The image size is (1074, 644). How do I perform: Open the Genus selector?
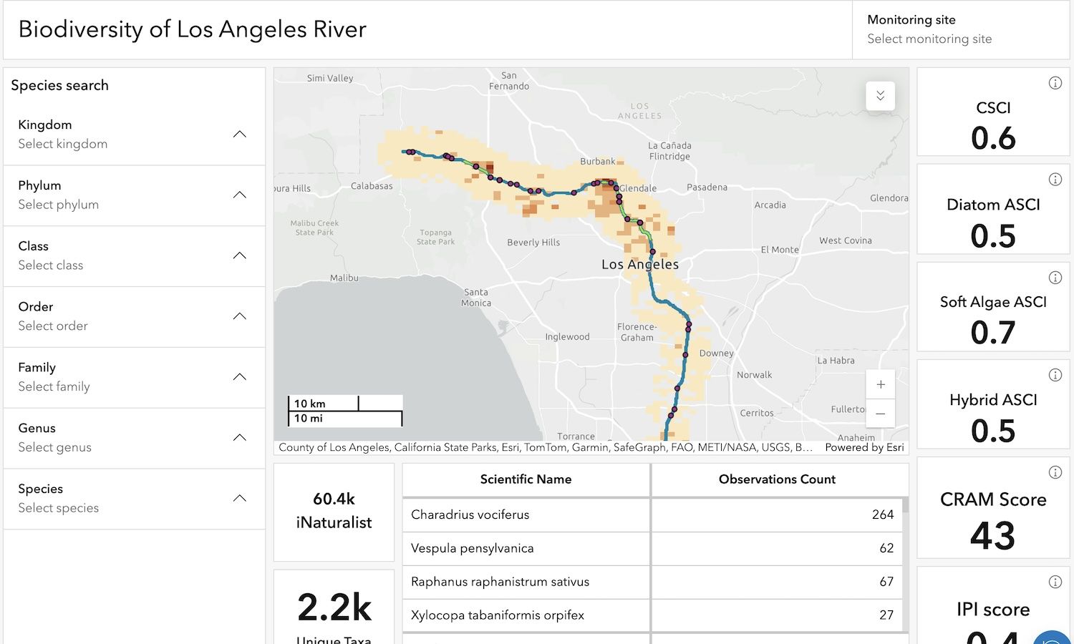(240, 438)
